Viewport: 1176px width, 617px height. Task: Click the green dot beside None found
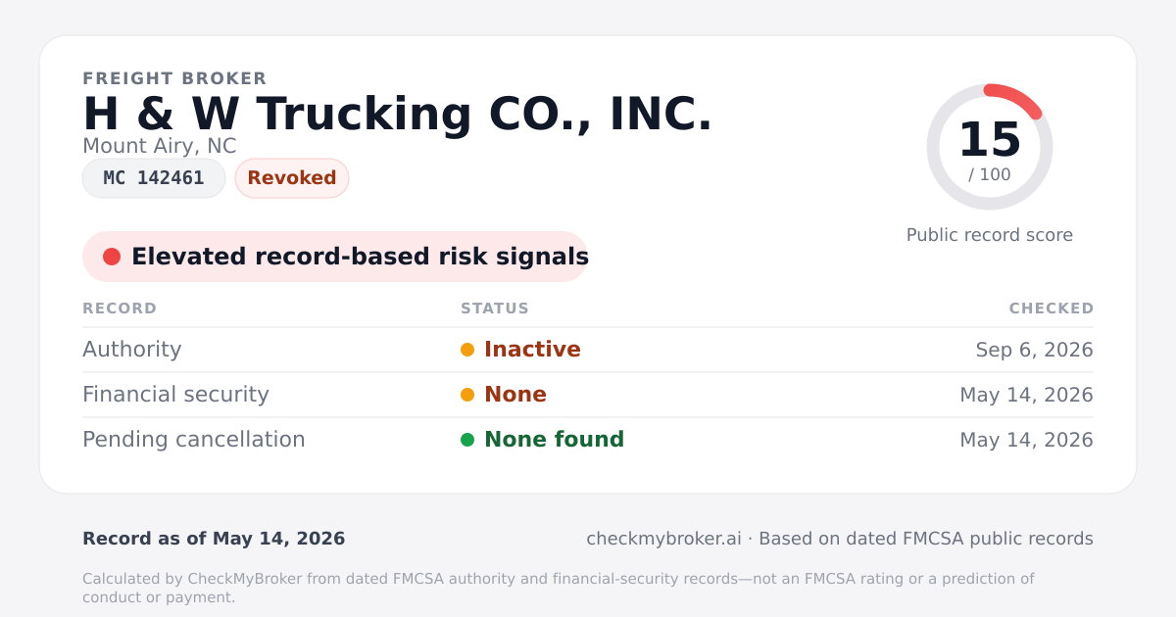[467, 440]
